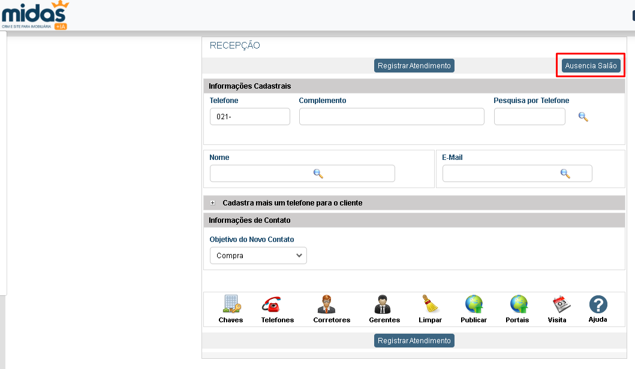This screenshot has width=635, height=369.
Task: Click the search icon in Nome field
Action: pyautogui.click(x=318, y=174)
